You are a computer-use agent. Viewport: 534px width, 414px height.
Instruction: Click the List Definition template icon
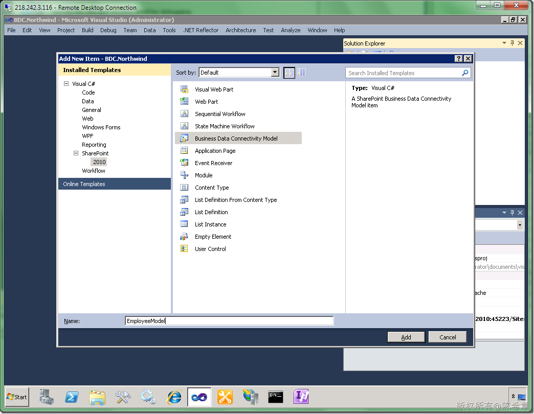tap(184, 212)
